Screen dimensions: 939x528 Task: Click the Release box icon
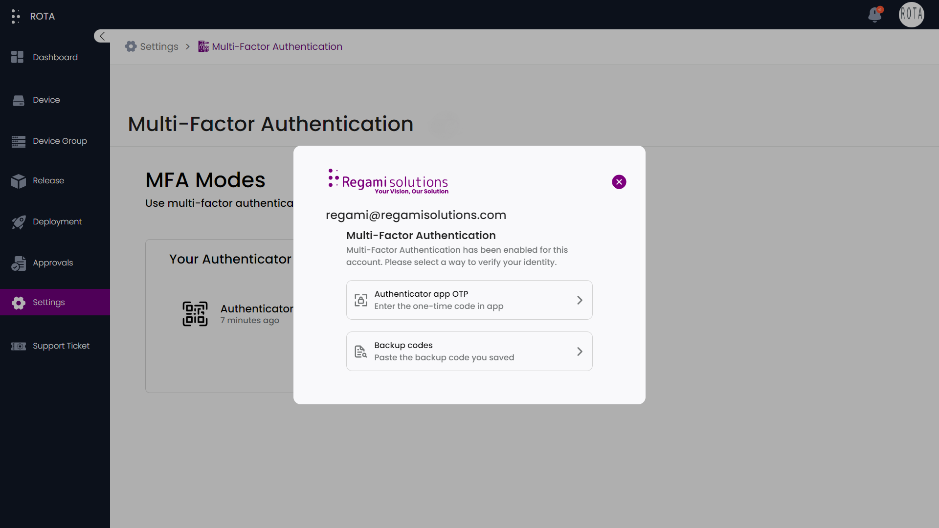19,181
